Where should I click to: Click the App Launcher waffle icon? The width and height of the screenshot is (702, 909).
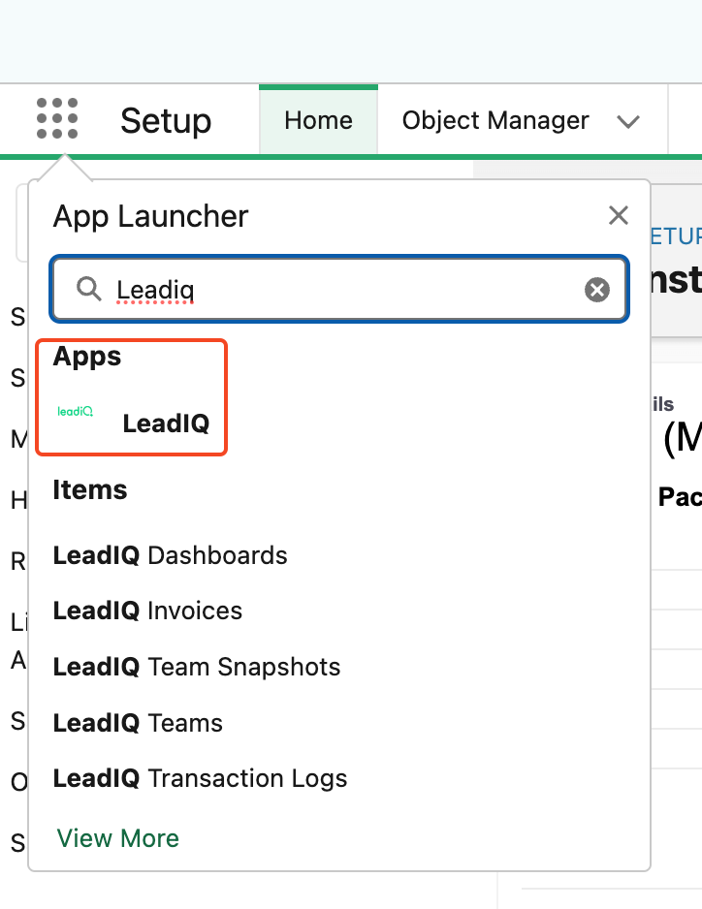point(57,119)
